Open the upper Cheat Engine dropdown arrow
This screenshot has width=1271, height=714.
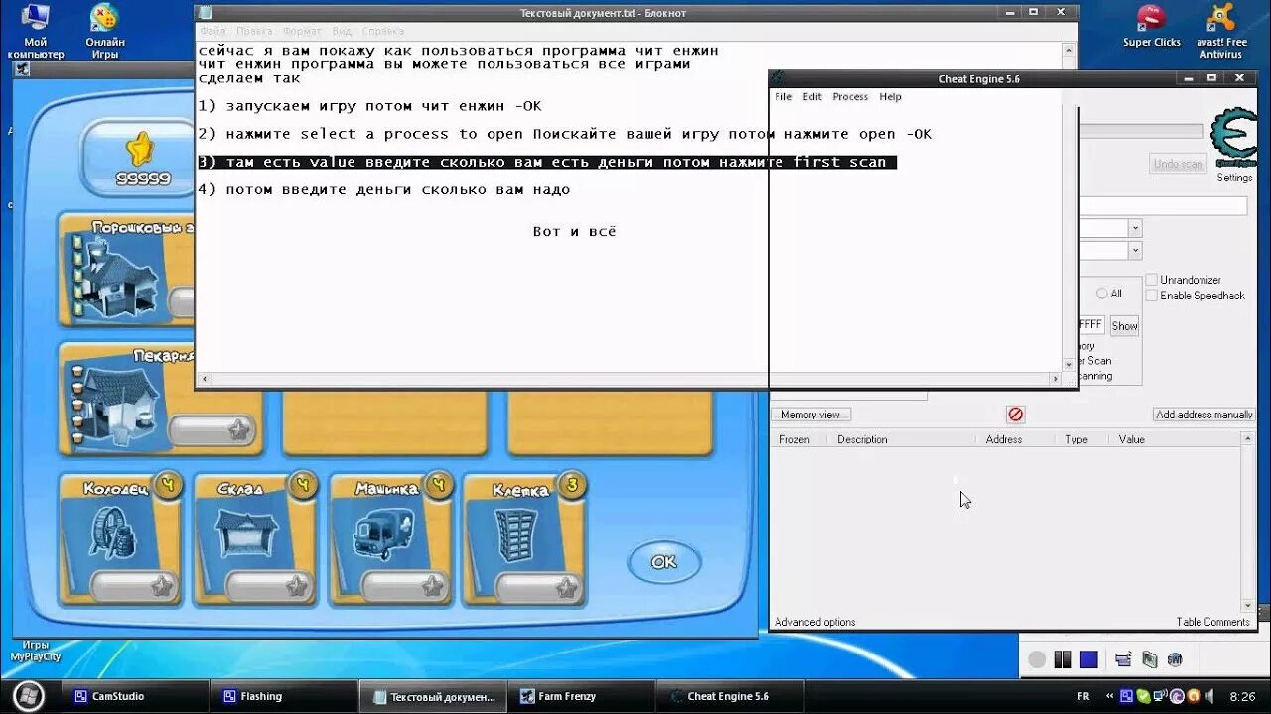point(1134,228)
